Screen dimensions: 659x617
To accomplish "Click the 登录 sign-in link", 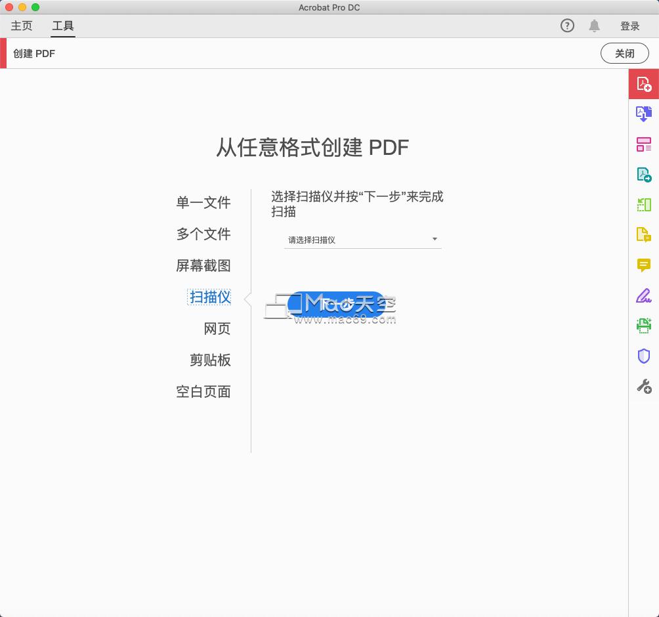I will point(629,26).
